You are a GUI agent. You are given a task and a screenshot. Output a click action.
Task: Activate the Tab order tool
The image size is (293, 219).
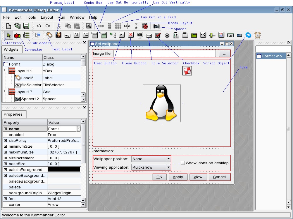26,35
